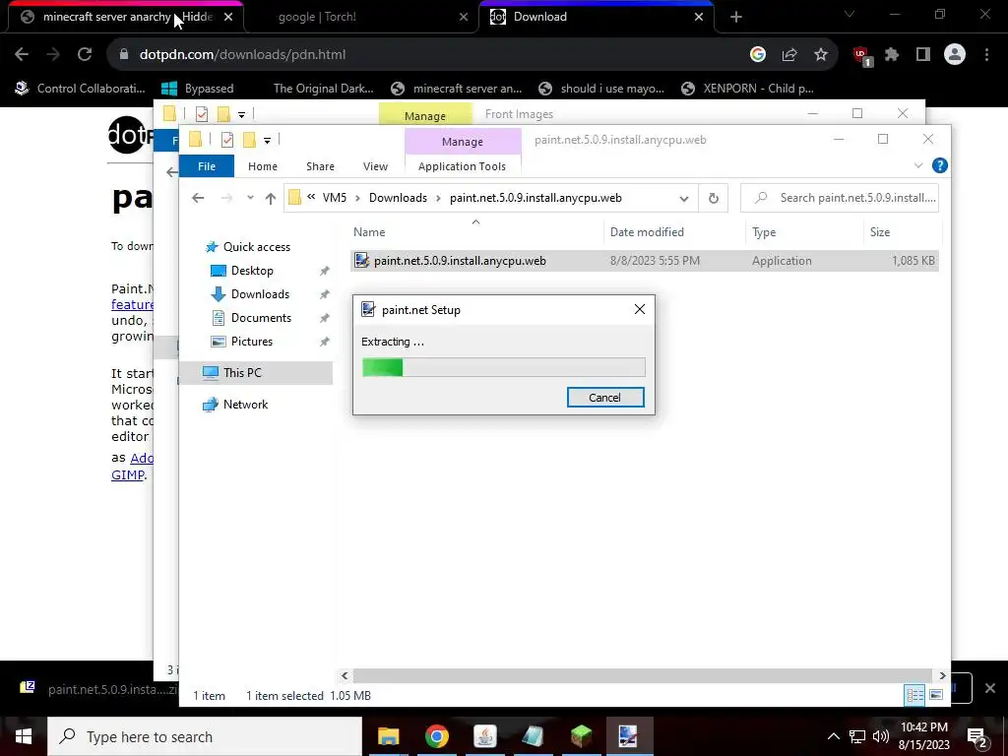
Task: Open the Share ribbon tab
Action: pos(320,165)
